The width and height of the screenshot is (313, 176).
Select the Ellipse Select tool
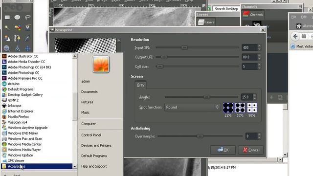point(18,18)
